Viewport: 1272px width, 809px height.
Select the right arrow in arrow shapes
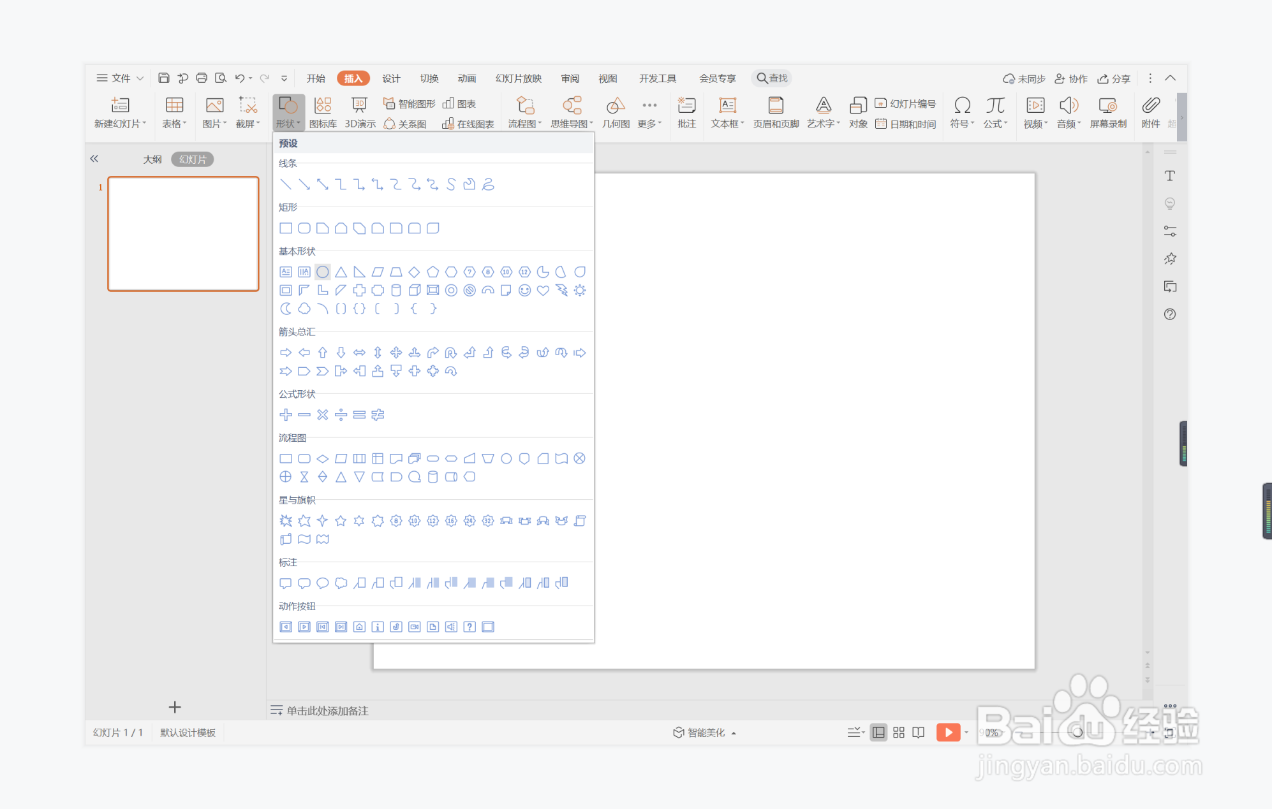286,353
